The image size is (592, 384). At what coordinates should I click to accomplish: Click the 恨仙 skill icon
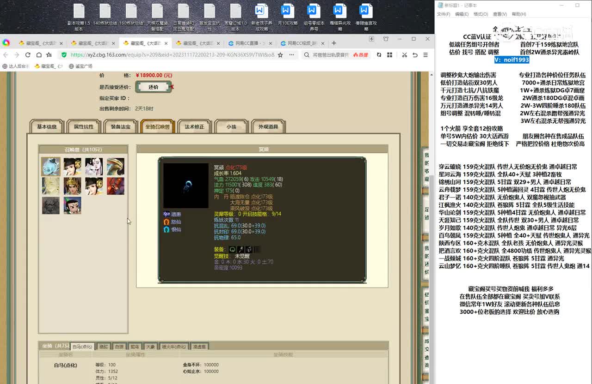(166, 229)
